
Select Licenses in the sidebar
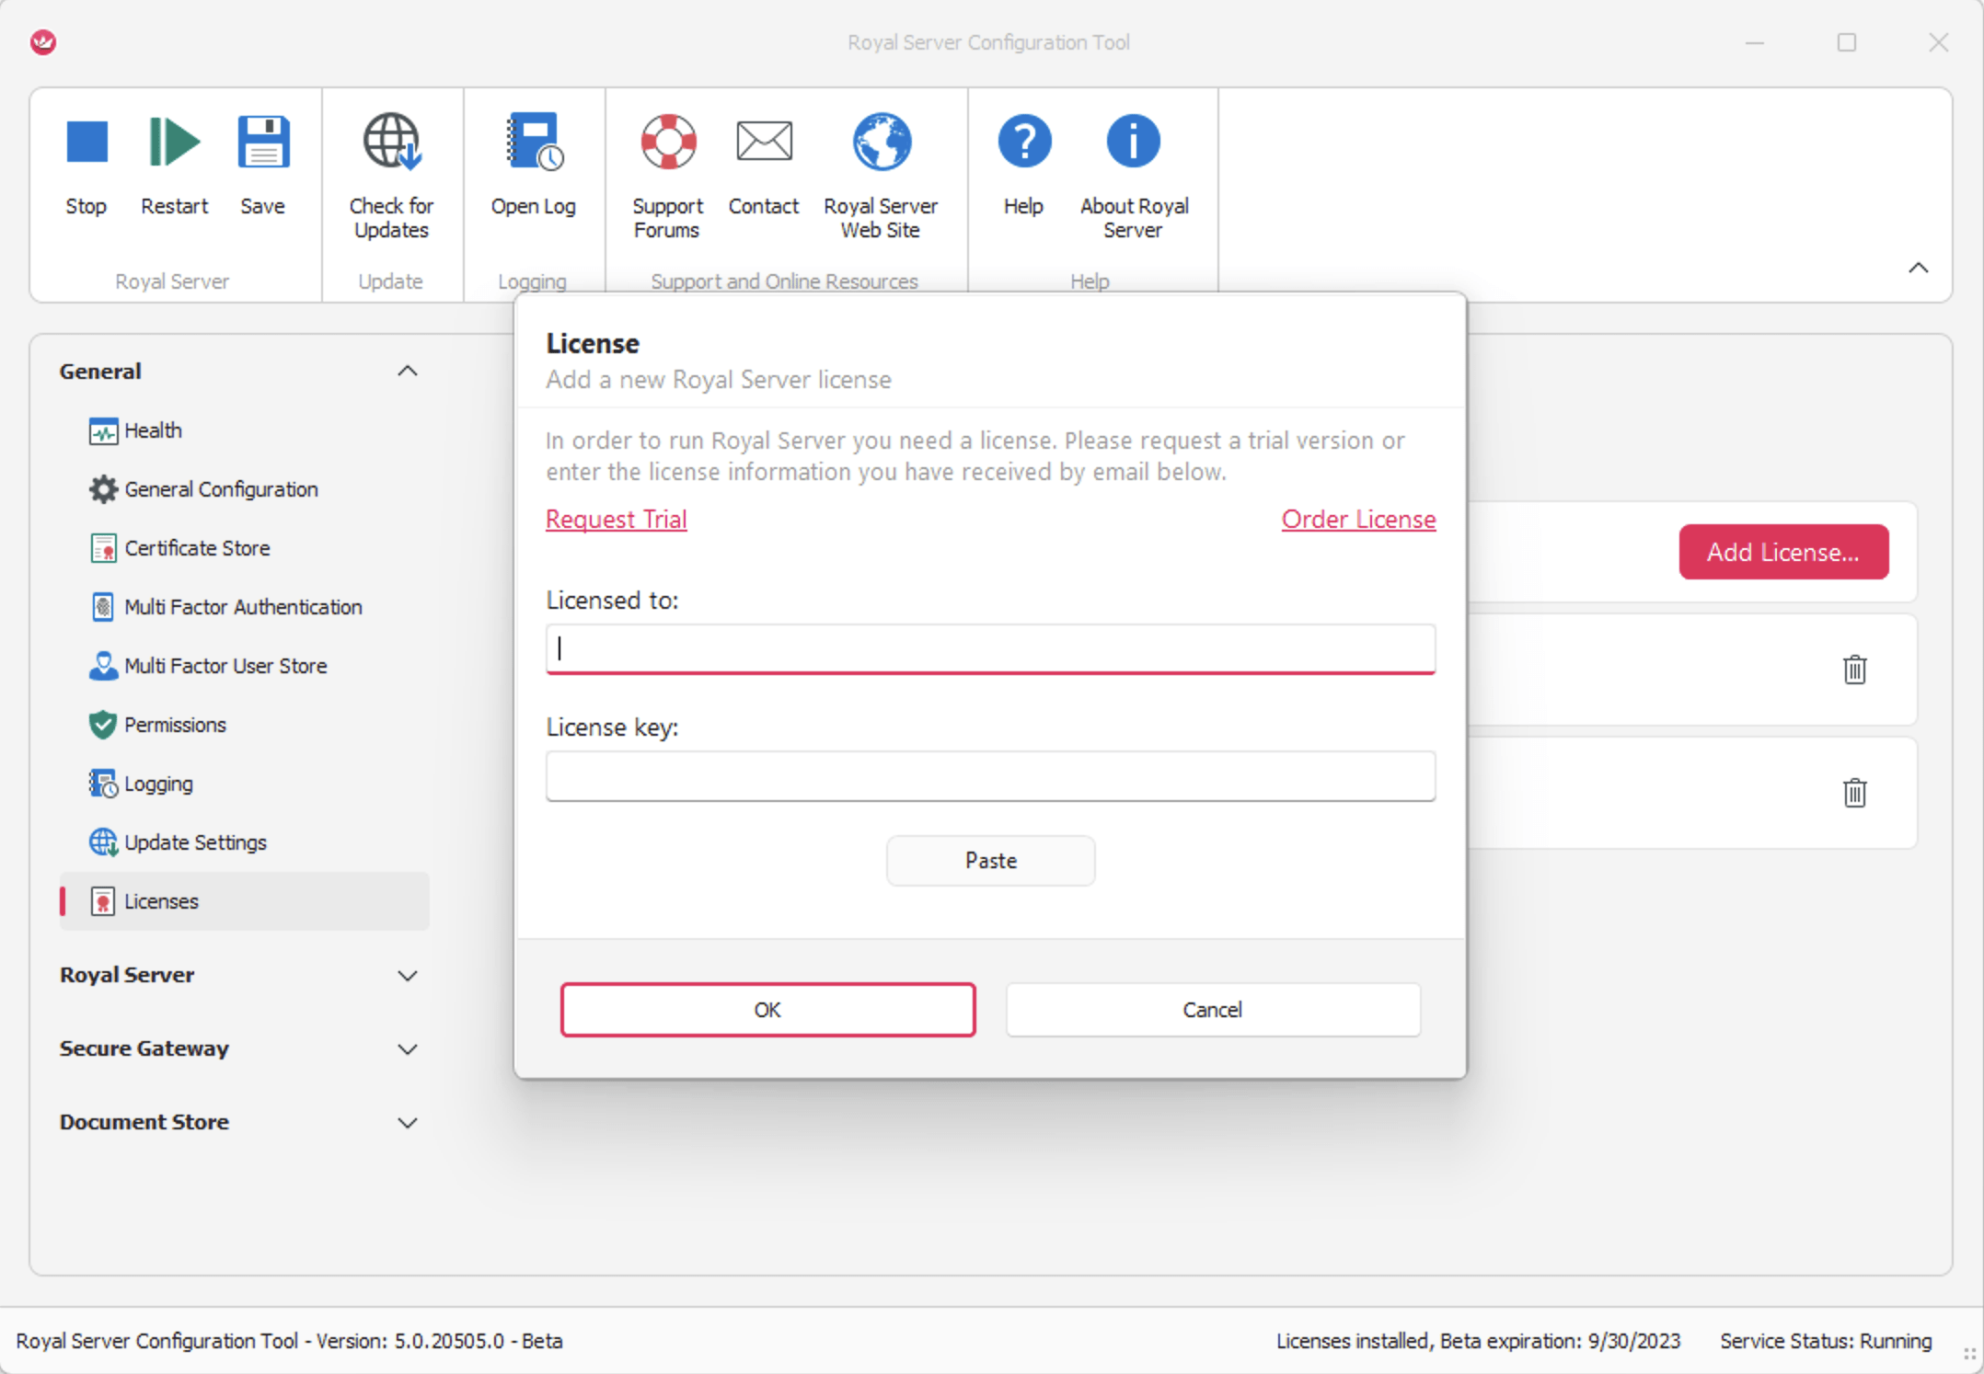(244, 901)
